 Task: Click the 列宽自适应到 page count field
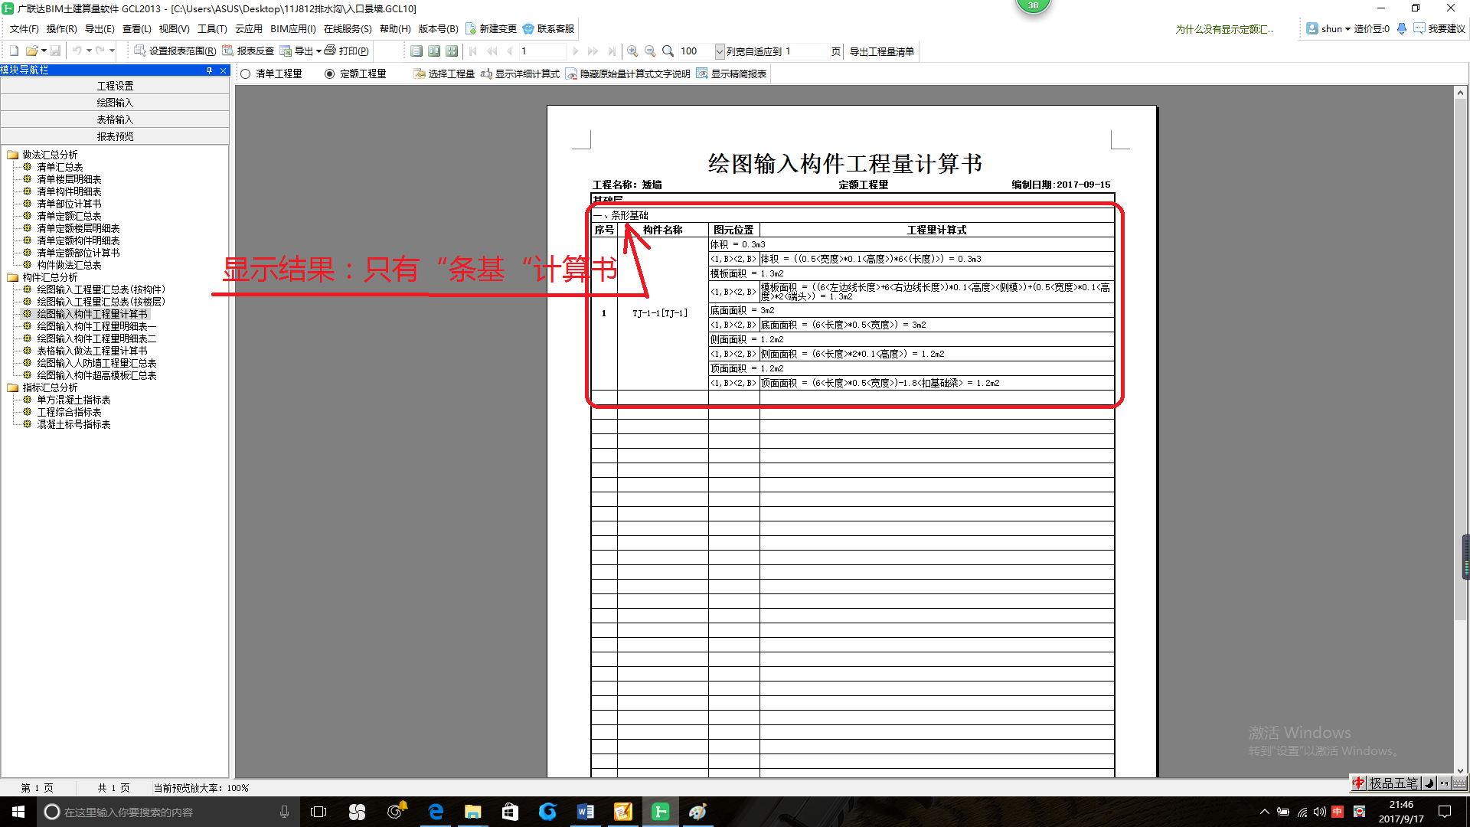click(x=806, y=51)
